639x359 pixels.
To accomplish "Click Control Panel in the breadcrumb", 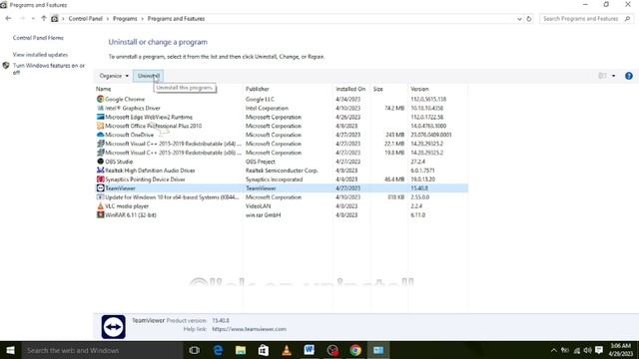I will [x=85, y=19].
